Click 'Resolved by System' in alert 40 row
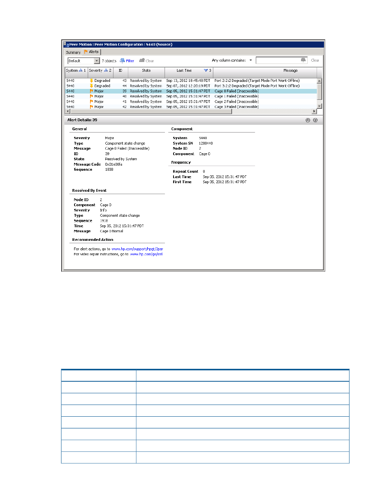 pyautogui.click(x=146, y=96)
